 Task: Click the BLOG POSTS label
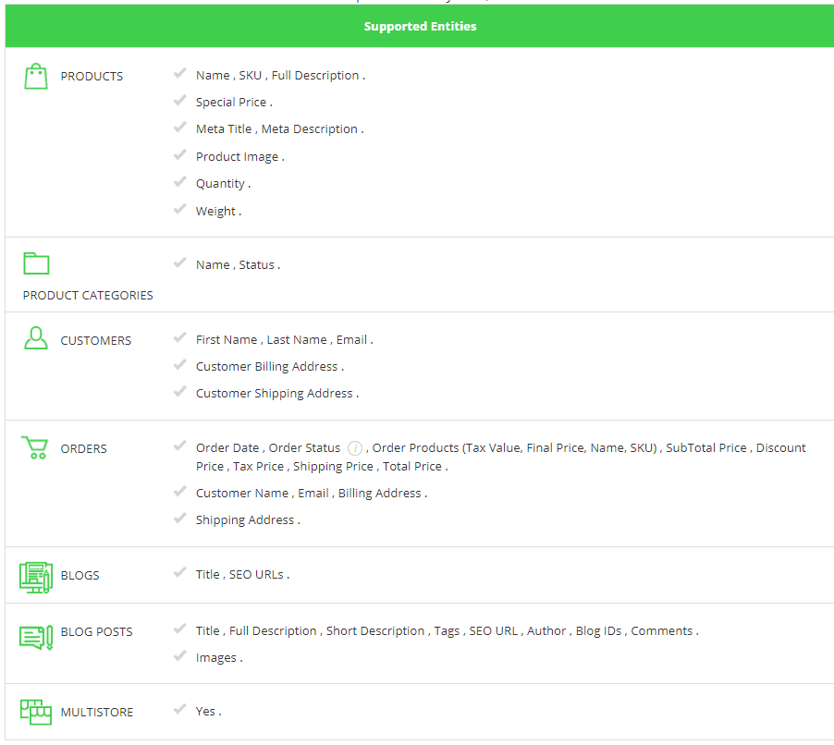(97, 632)
